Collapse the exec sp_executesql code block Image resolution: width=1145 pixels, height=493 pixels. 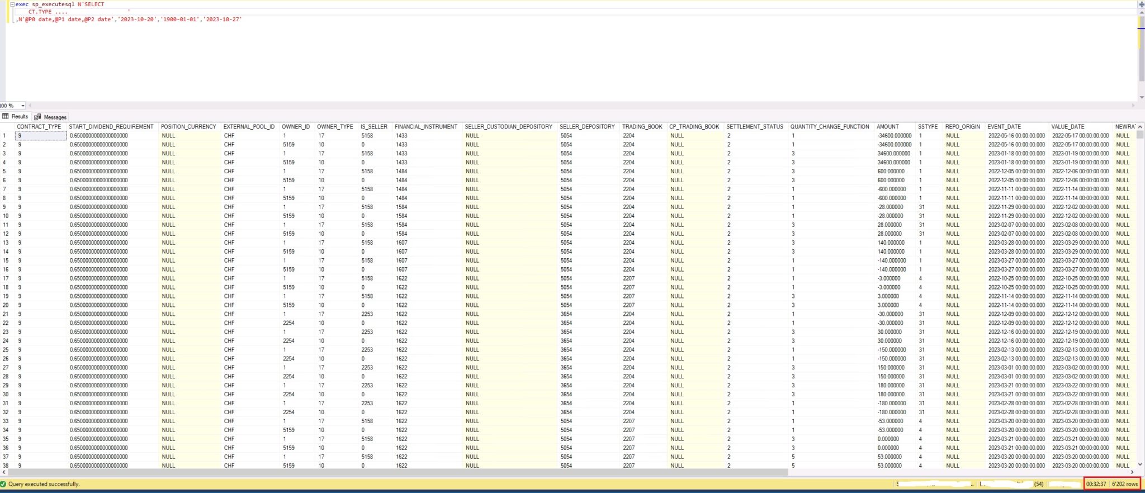click(12, 4)
